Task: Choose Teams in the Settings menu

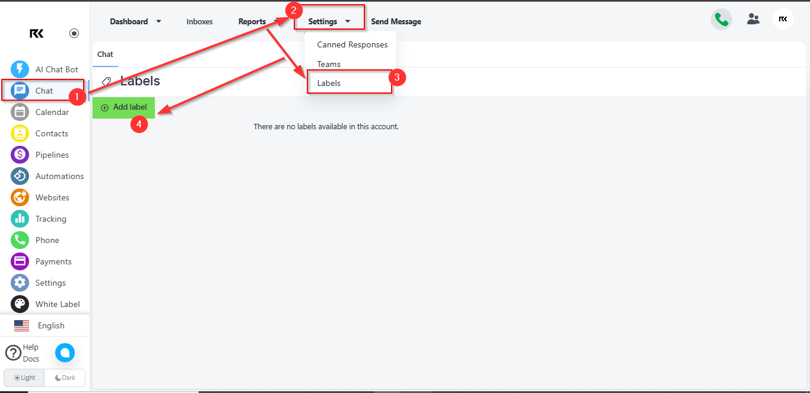Action: tap(329, 64)
